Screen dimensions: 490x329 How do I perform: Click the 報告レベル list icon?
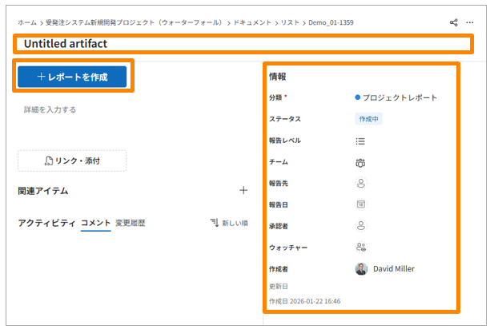coord(360,141)
